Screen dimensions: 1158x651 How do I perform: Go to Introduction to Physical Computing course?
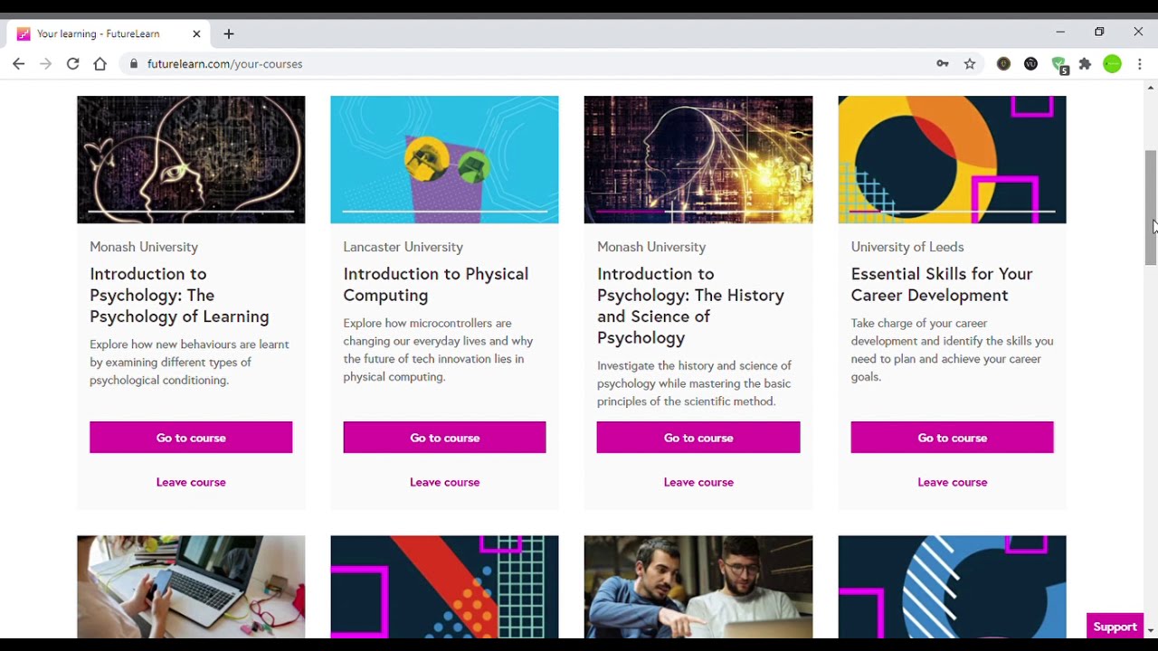(444, 438)
